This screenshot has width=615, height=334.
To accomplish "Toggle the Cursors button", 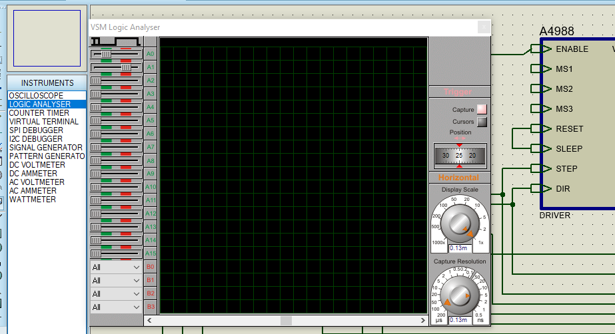I will 482,122.
